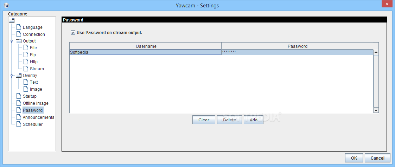395x167 pixels.
Task: Click the document icon beside Startup
Action: [19, 96]
